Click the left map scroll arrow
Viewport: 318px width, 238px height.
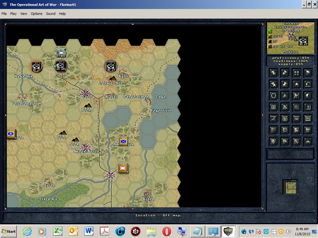5,115
